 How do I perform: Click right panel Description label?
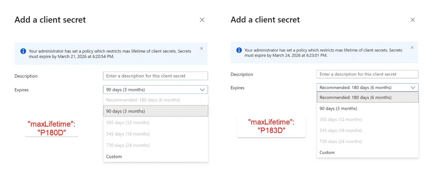point(242,74)
